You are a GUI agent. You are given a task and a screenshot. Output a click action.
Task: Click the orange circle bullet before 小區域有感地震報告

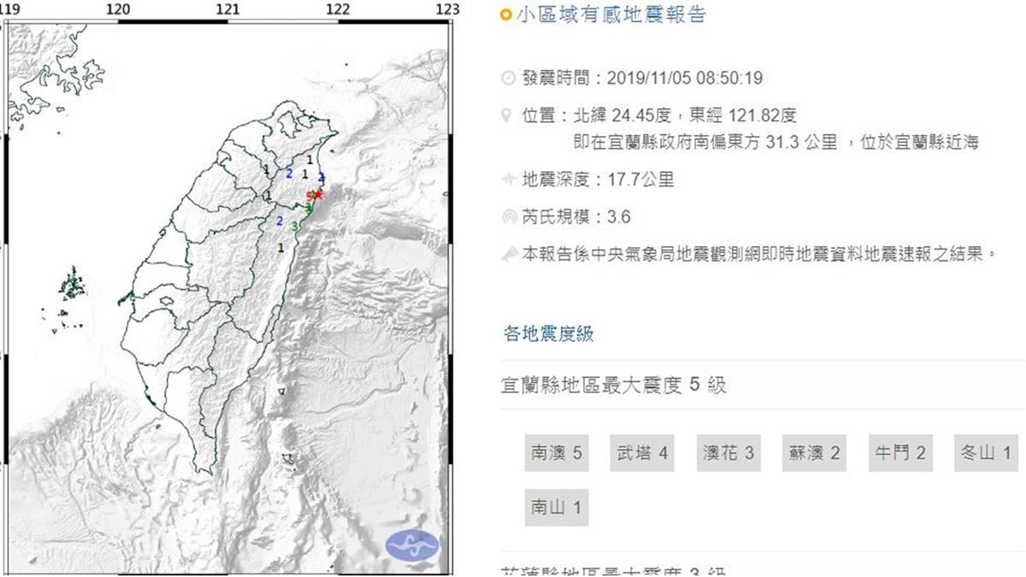coord(505,15)
